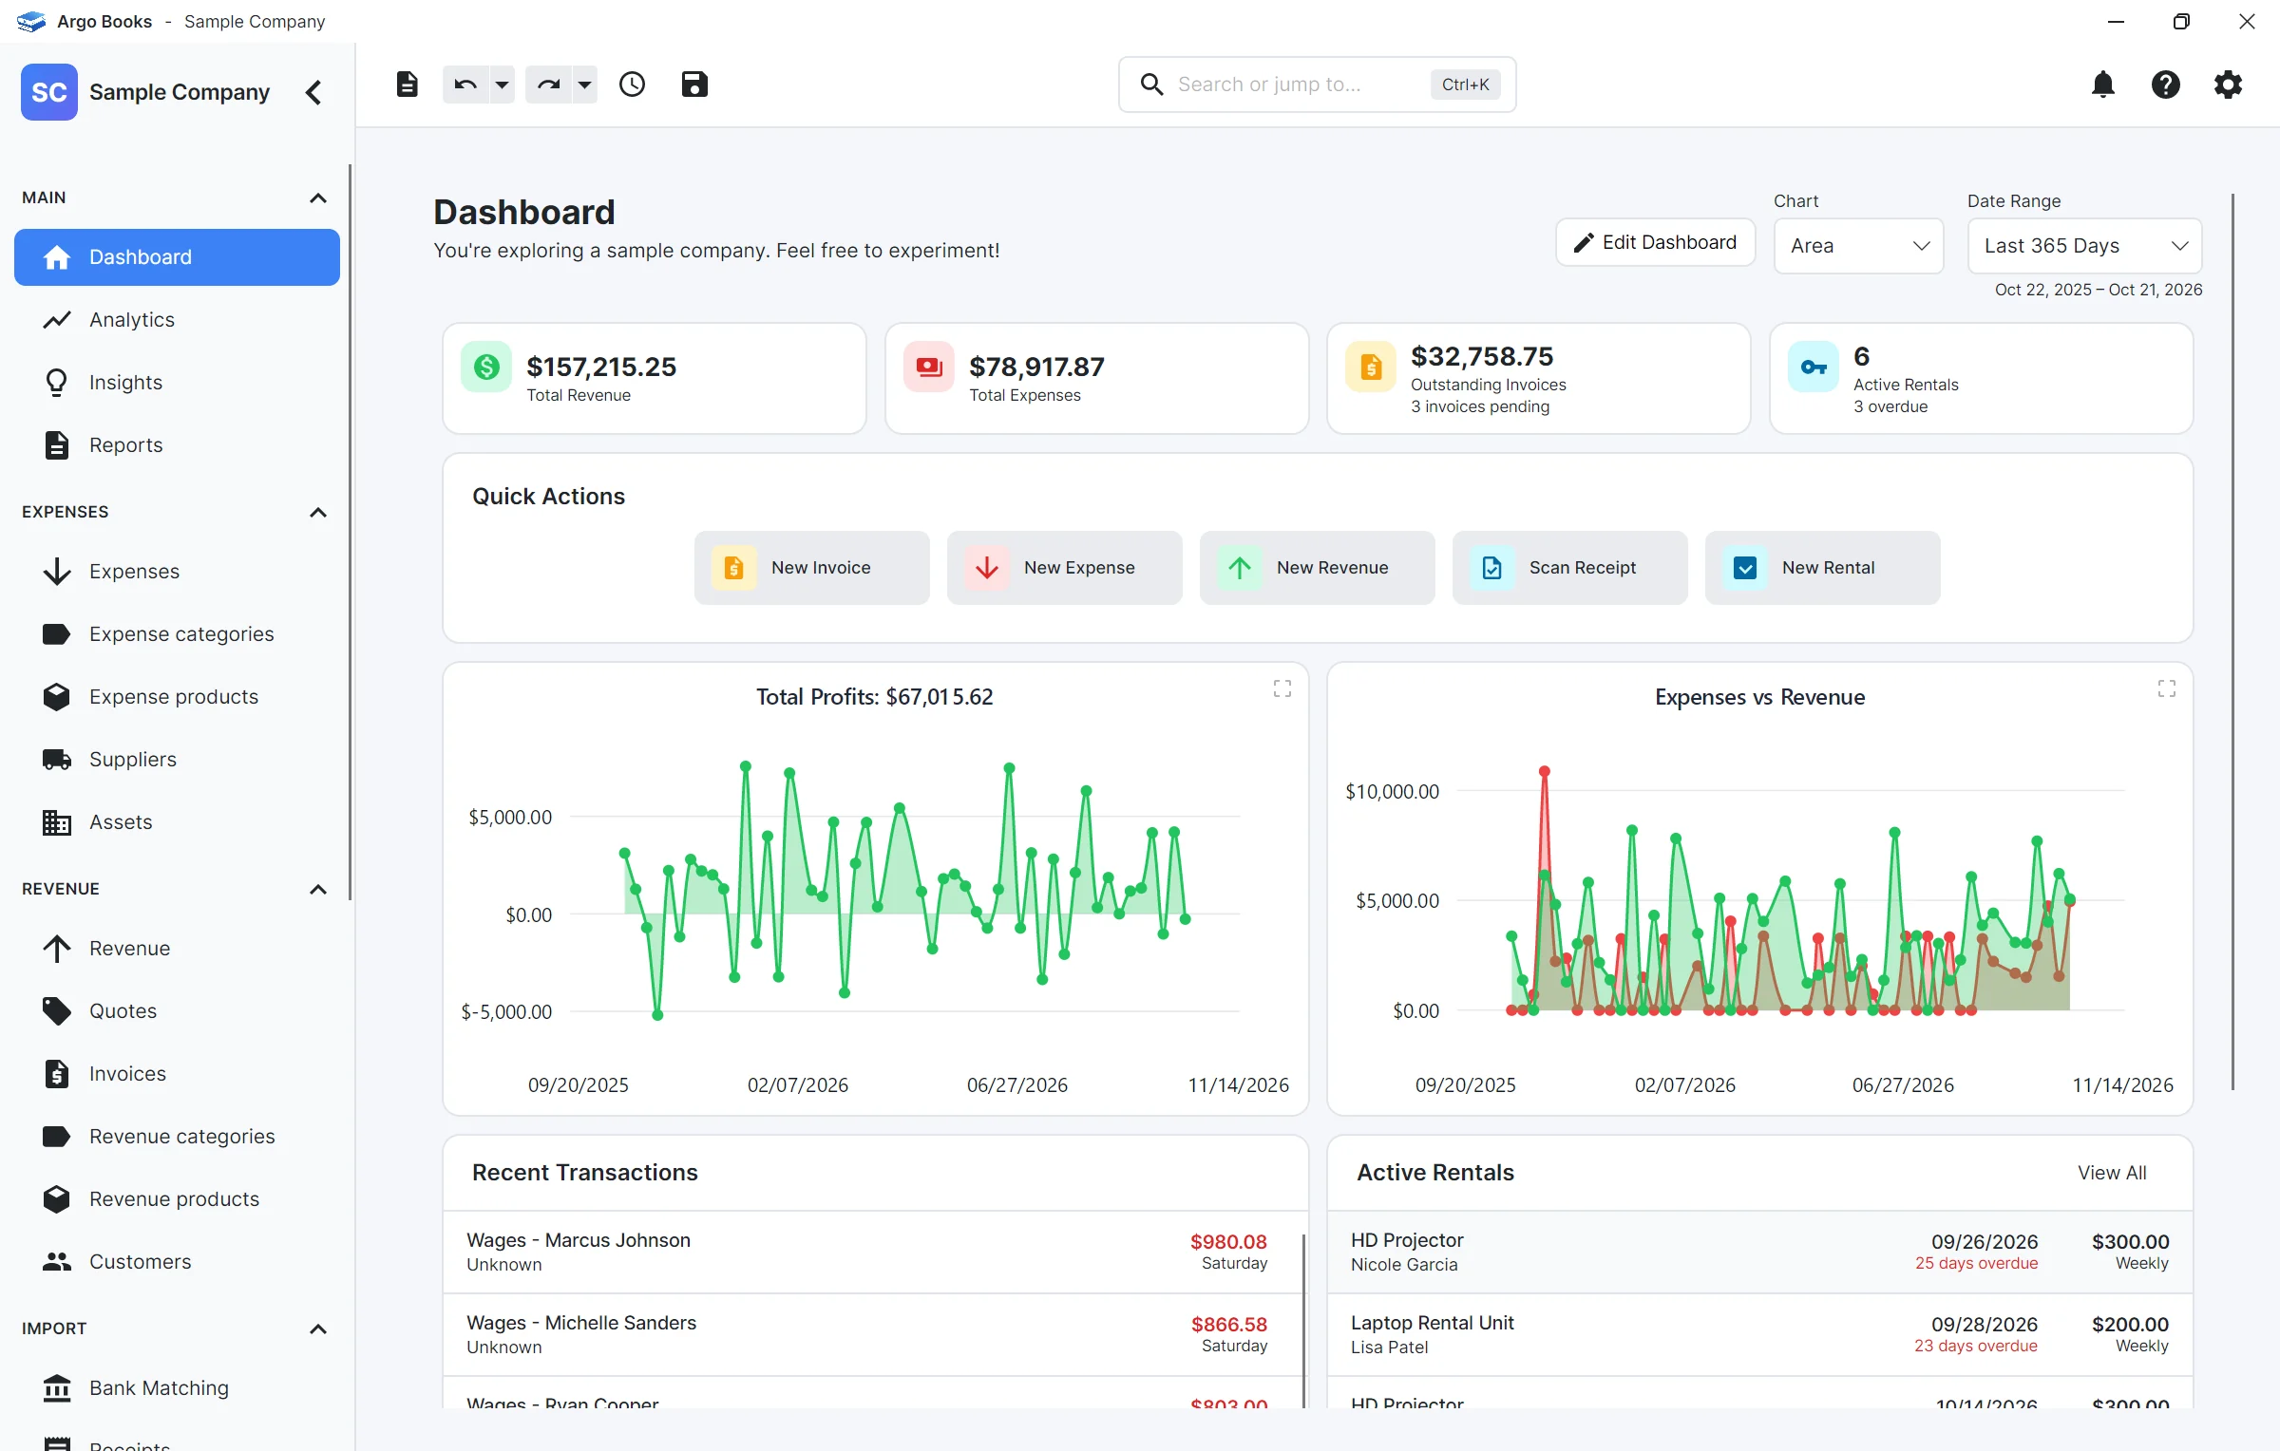Collapse the EXPENSES sidebar section
Image resolution: width=2280 pixels, height=1451 pixels.
click(x=318, y=513)
